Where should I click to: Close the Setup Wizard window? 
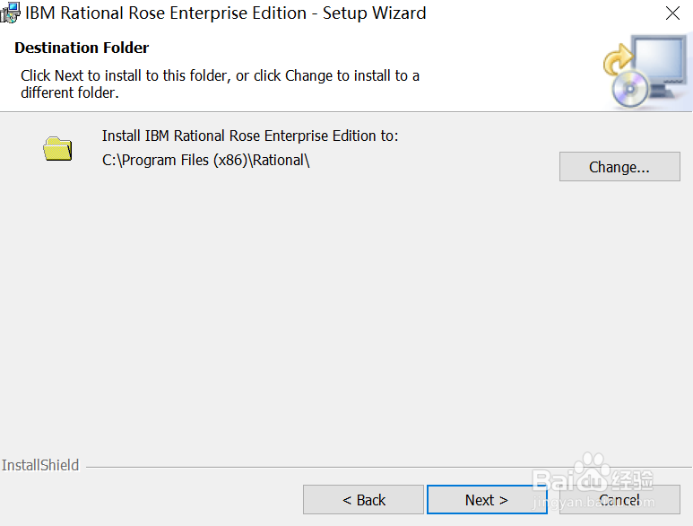pos(672,13)
